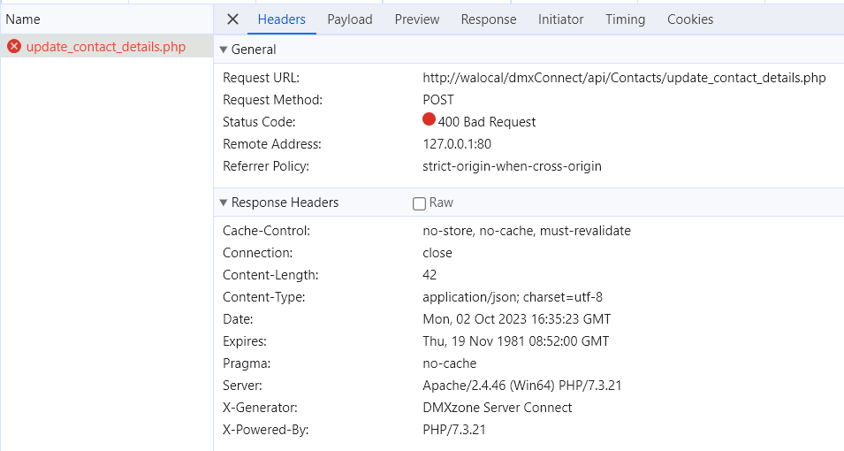Open the Payload tab
The height and width of the screenshot is (451, 844).
click(x=350, y=19)
